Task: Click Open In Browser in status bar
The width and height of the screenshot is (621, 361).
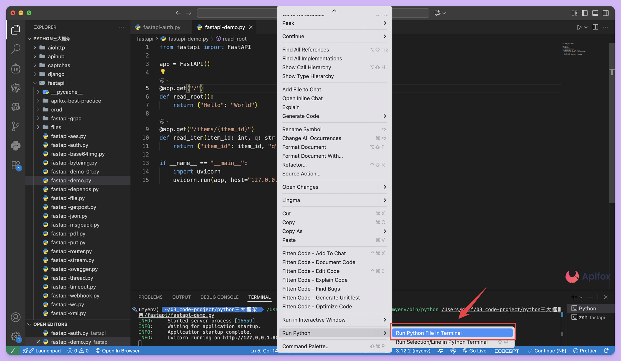Action: click(x=118, y=351)
